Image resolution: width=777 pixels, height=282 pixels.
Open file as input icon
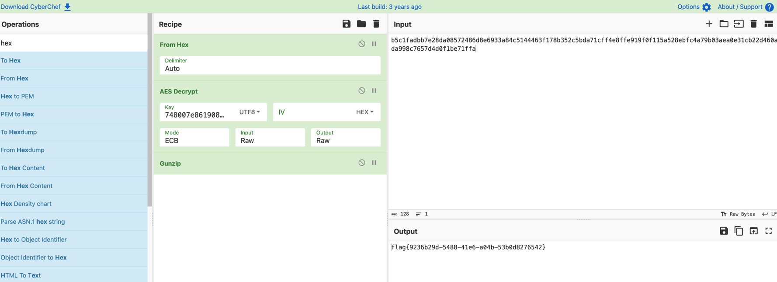pyautogui.click(x=724, y=24)
